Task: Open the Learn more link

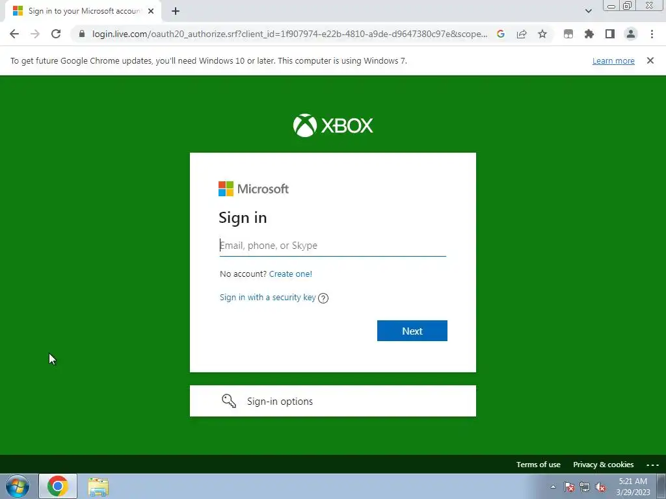Action: point(613,60)
